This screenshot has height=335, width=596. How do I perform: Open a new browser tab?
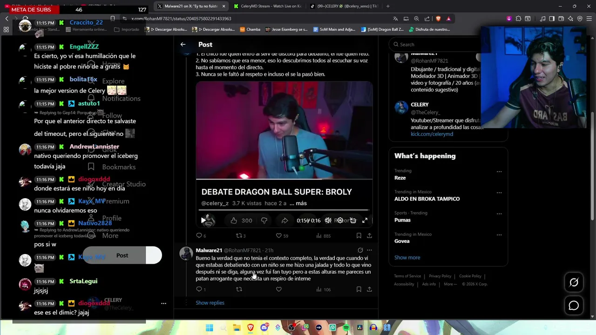[388, 6]
